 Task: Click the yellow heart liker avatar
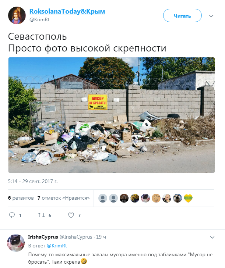(x=188, y=198)
